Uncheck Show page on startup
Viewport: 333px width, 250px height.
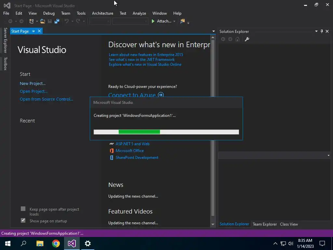click(23, 220)
